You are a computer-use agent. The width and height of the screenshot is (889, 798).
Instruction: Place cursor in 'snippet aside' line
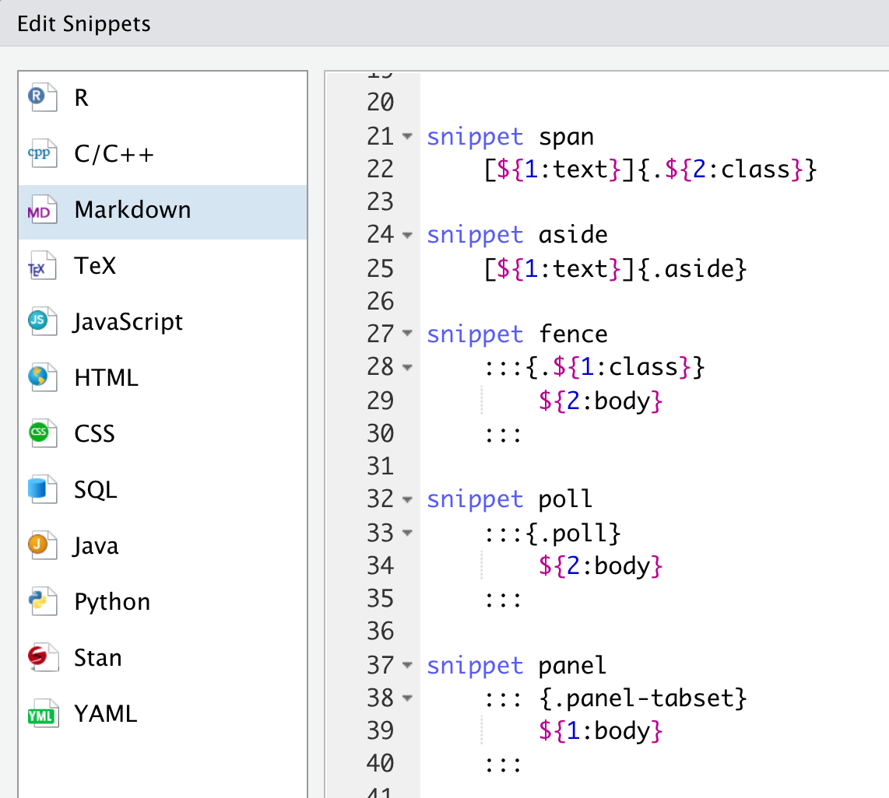click(517, 234)
